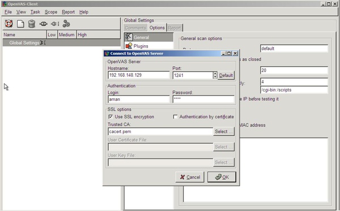Image resolution: width=340 pixels, height=211 pixels.
Task: Click the Plugins icon in options list
Action: (129, 46)
